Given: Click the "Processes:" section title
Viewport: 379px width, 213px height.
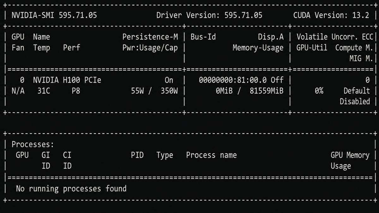Looking at the screenshot, I should [x=33, y=145].
